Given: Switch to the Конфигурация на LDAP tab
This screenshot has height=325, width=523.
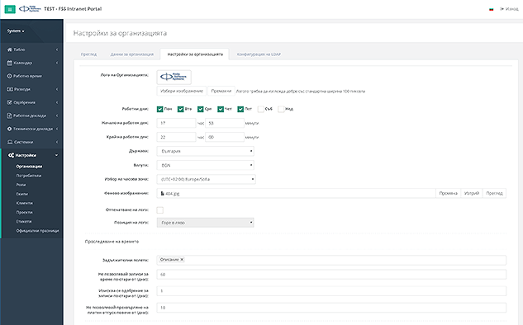Looking at the screenshot, I should pyautogui.click(x=259, y=54).
